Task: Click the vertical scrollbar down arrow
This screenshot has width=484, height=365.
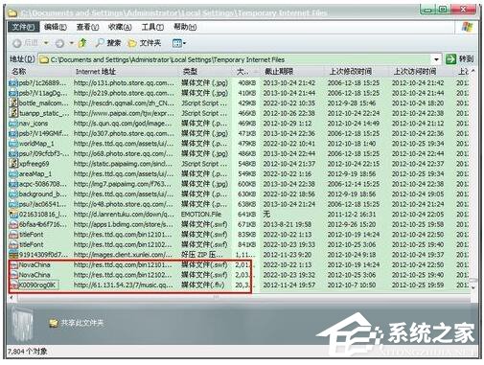Action: click(472, 287)
